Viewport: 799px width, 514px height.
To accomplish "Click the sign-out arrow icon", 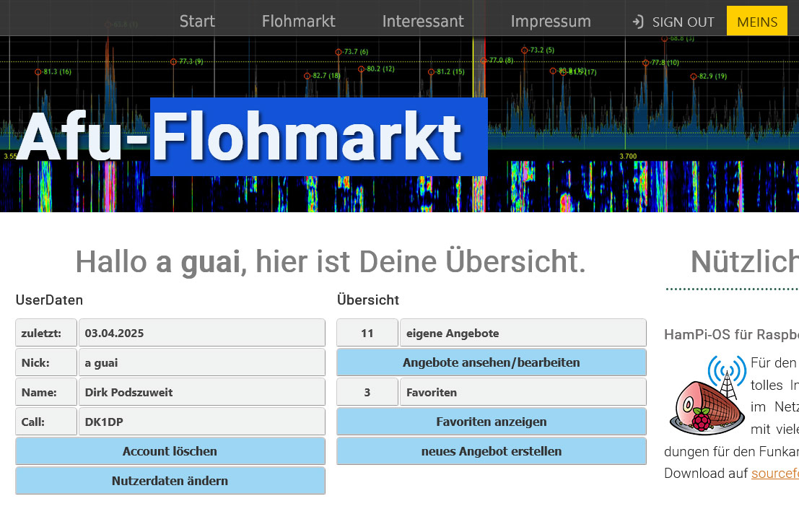I will [638, 22].
